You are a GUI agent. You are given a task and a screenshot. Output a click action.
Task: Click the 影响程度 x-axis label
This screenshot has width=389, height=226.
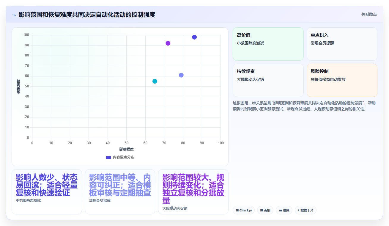(127, 149)
